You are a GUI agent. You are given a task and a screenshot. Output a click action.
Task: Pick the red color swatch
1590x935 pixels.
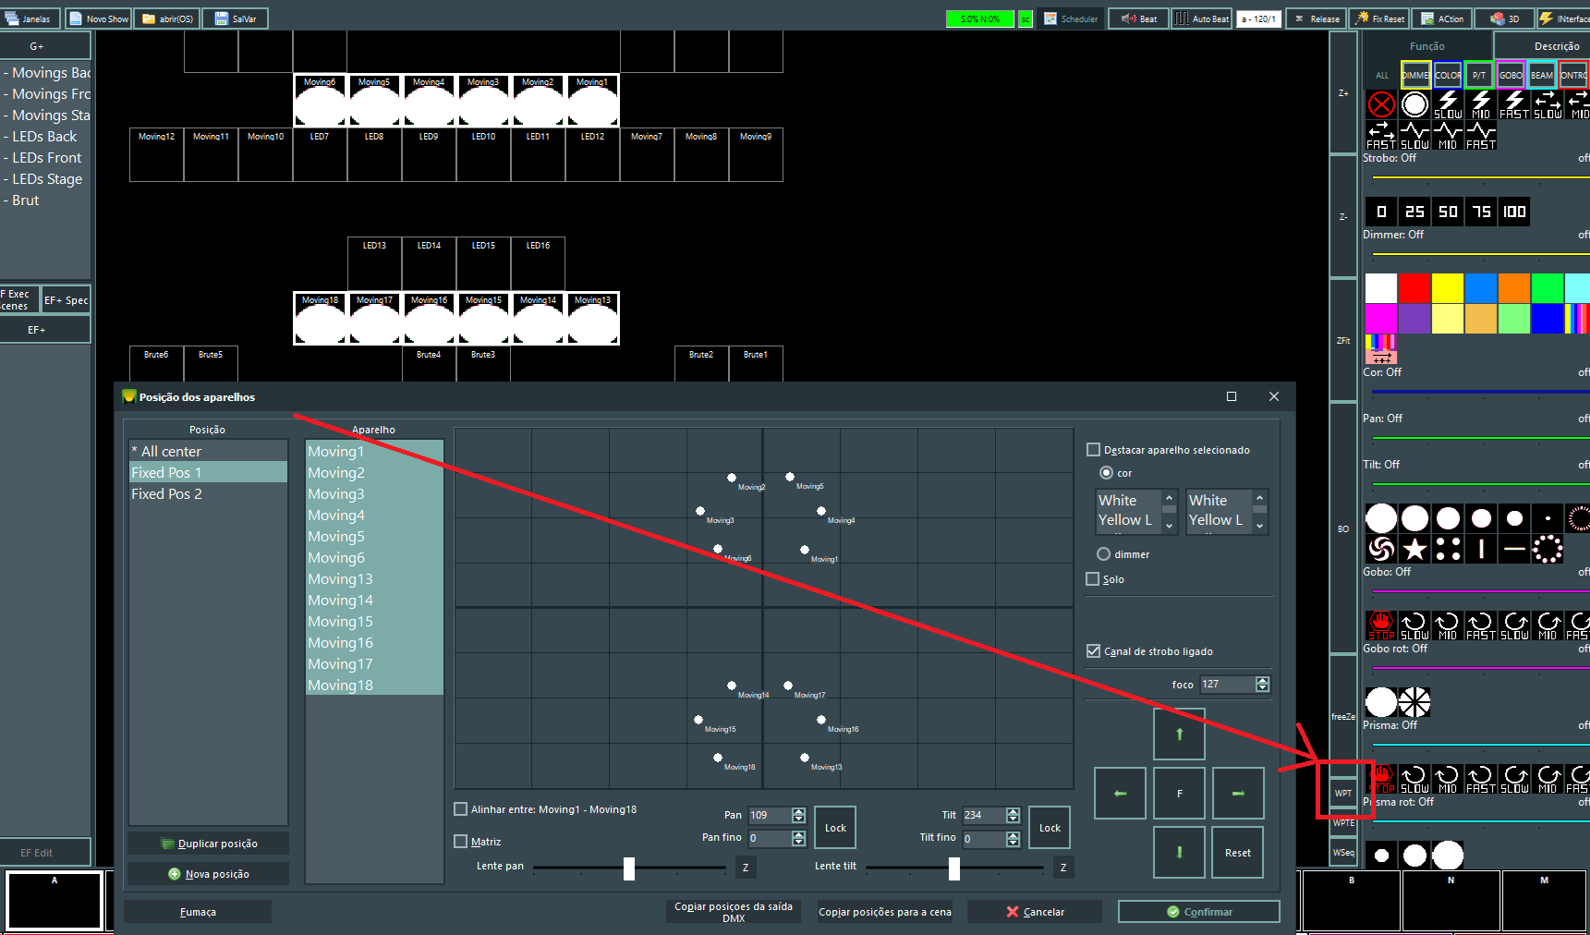click(1414, 288)
